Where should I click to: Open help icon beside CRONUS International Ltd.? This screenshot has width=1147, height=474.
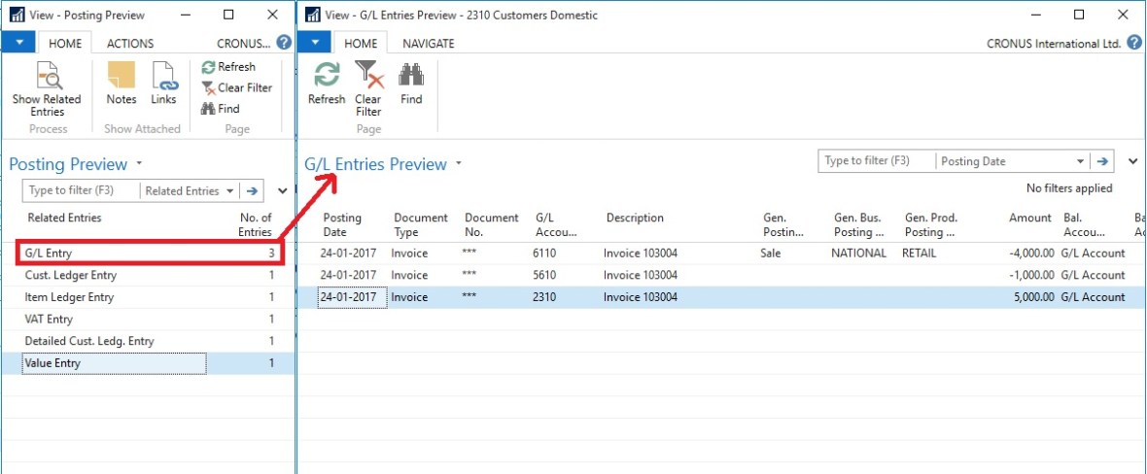tap(1134, 43)
